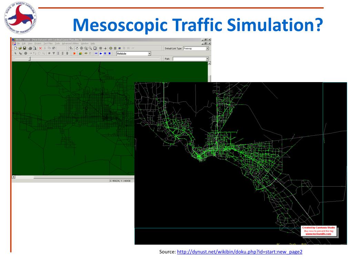Viewport: 353px width, 265px height.
Task: Open the View menu
Action: pyautogui.click(x=30, y=43)
